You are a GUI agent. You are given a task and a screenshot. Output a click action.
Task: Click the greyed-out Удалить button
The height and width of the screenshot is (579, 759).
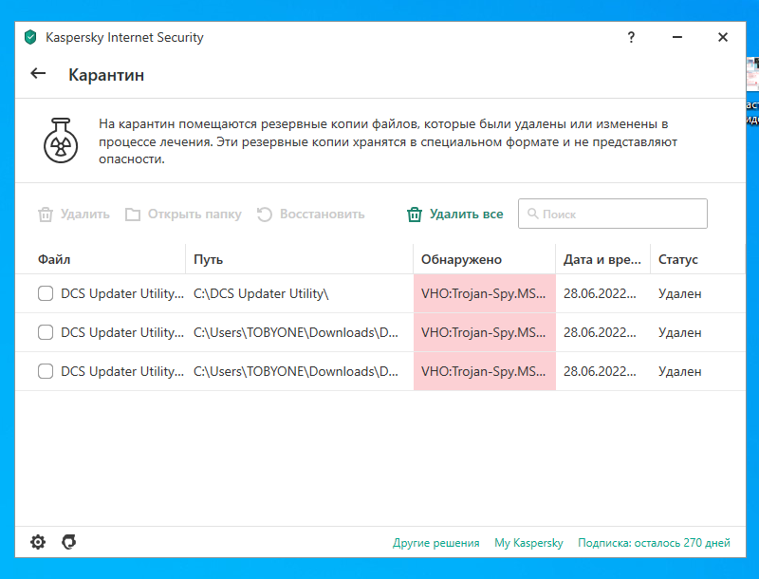point(74,214)
